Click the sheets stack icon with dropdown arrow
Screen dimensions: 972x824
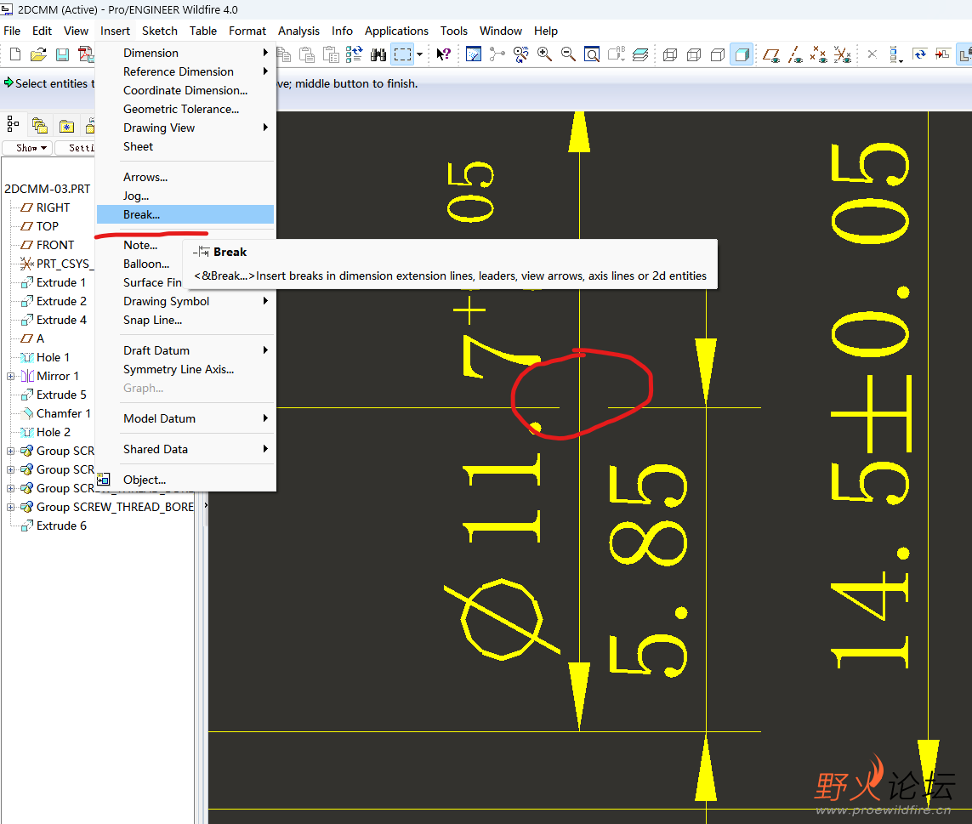[895, 54]
